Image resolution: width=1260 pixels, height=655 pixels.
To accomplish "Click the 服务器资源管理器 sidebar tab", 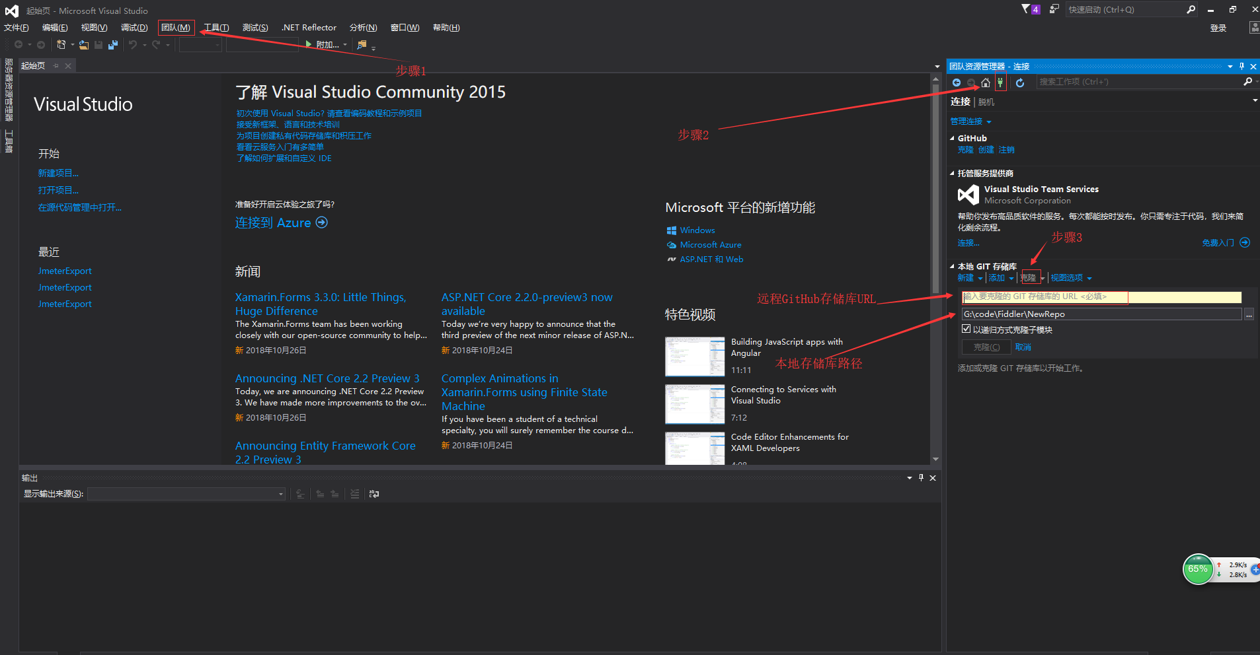I will [9, 90].
